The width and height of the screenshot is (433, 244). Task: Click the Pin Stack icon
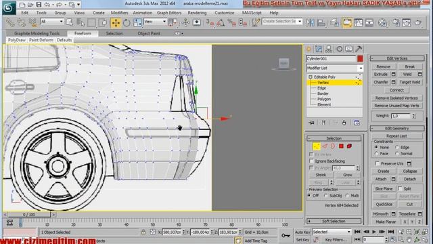click(x=312, y=123)
